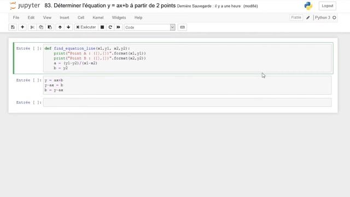Open the View menu
This screenshot has height=197, width=350.
pos(47,18)
